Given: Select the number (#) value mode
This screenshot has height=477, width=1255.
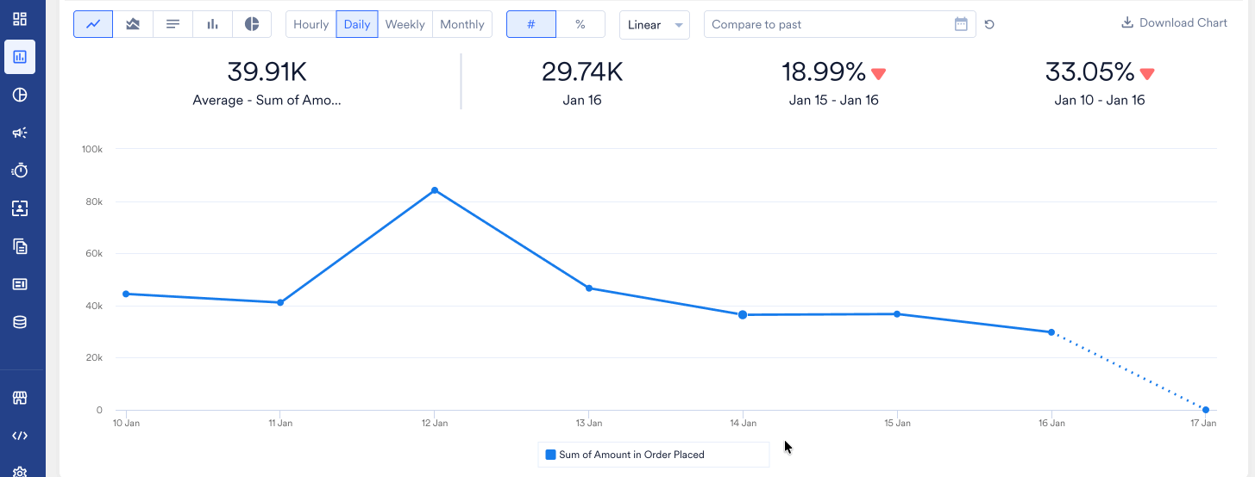Looking at the screenshot, I should click(530, 24).
